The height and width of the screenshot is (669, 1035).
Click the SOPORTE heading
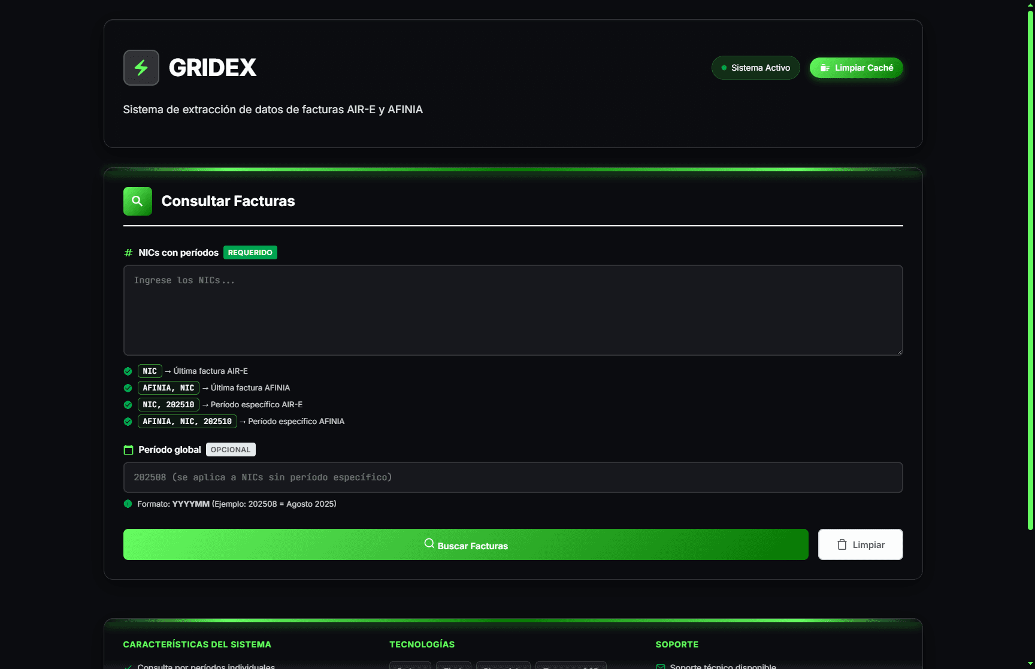pos(677,644)
